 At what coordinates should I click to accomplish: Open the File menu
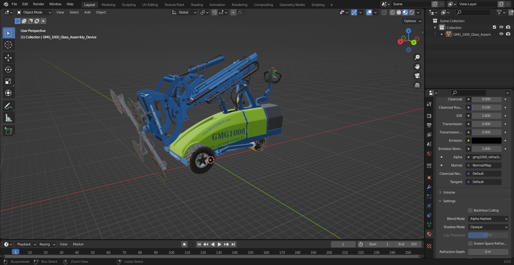[14, 4]
